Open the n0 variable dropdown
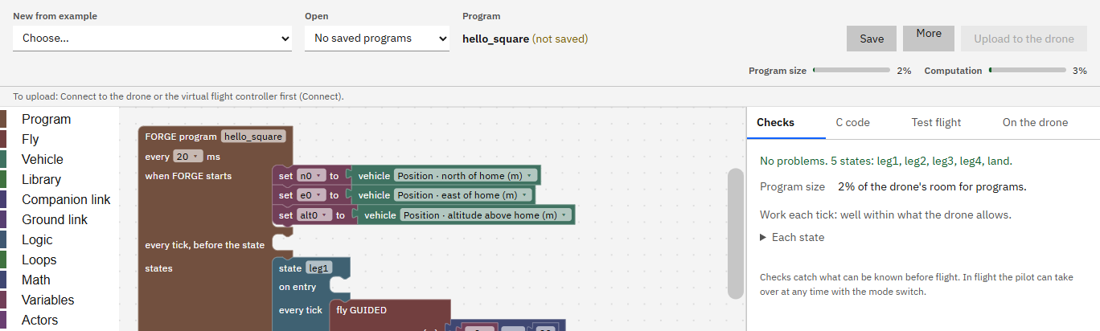1100x331 pixels. click(311, 175)
